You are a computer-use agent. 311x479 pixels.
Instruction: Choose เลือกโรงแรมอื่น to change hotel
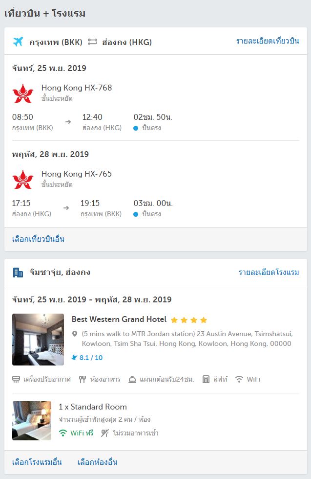pos(37,462)
